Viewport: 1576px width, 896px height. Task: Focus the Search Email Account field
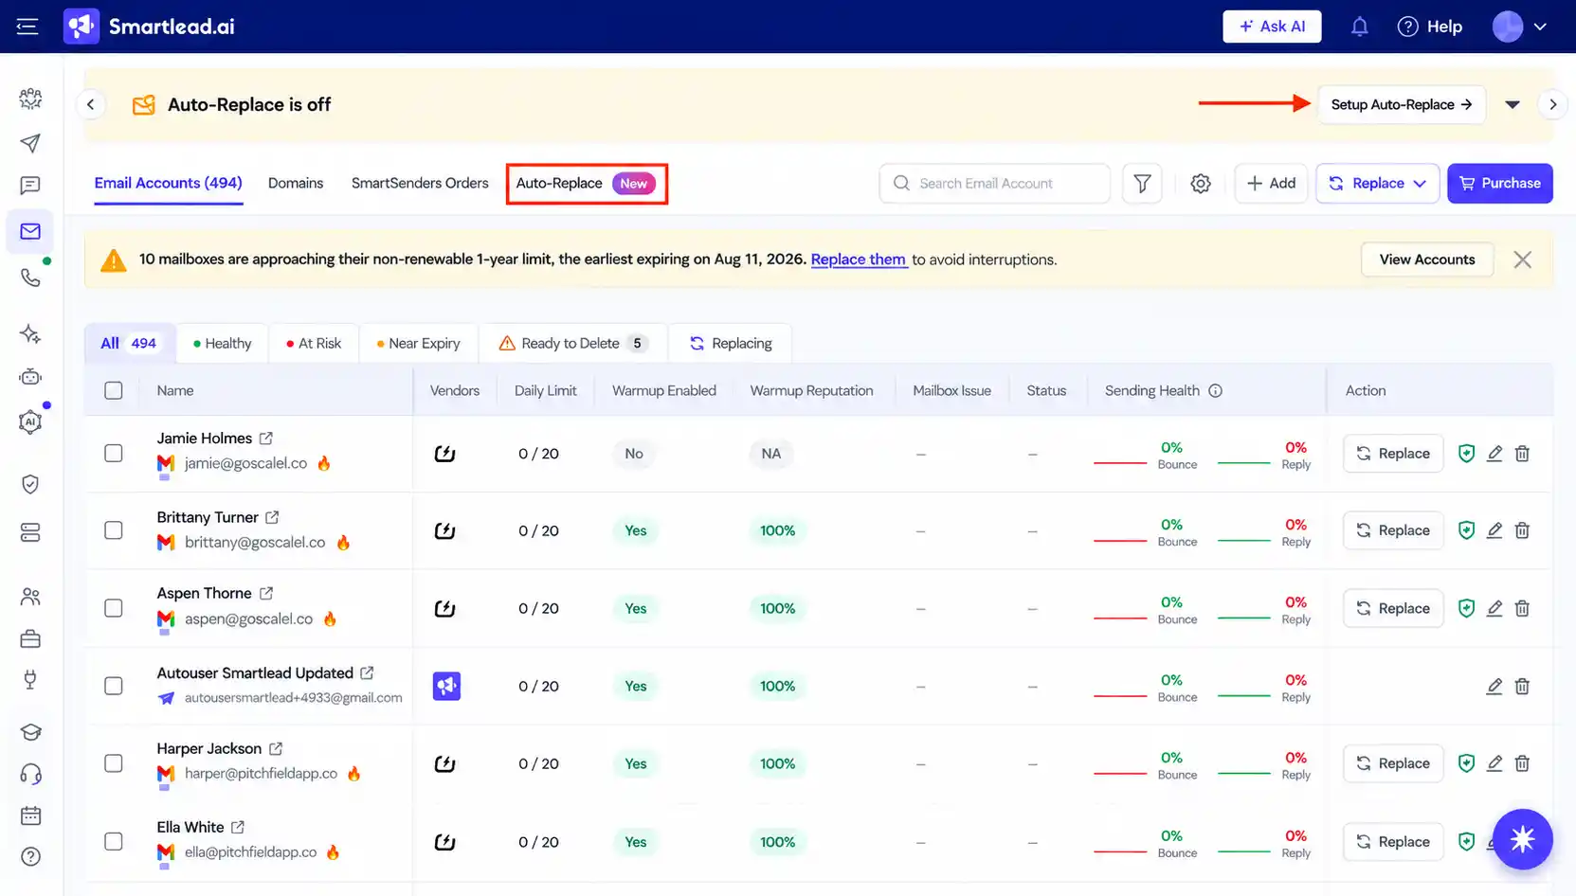pyautogui.click(x=994, y=184)
